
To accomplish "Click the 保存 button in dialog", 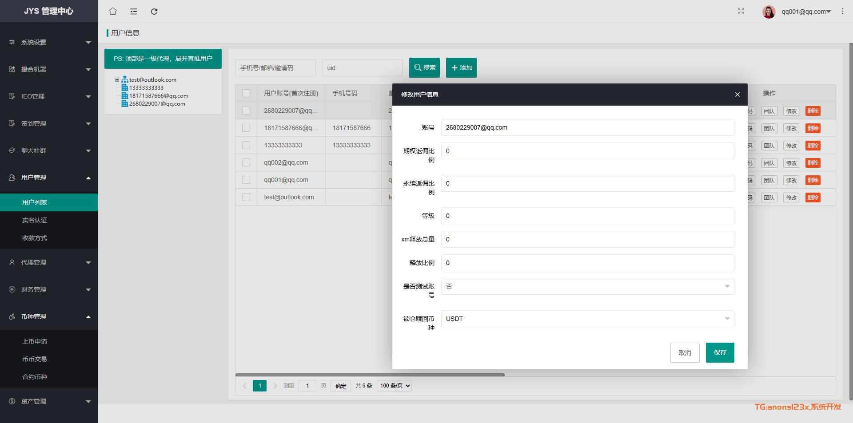I will coord(720,352).
